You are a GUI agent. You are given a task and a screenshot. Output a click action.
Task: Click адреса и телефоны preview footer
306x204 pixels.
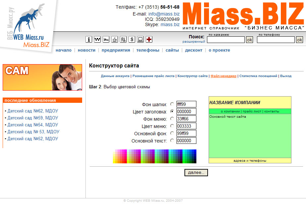(x=250, y=161)
